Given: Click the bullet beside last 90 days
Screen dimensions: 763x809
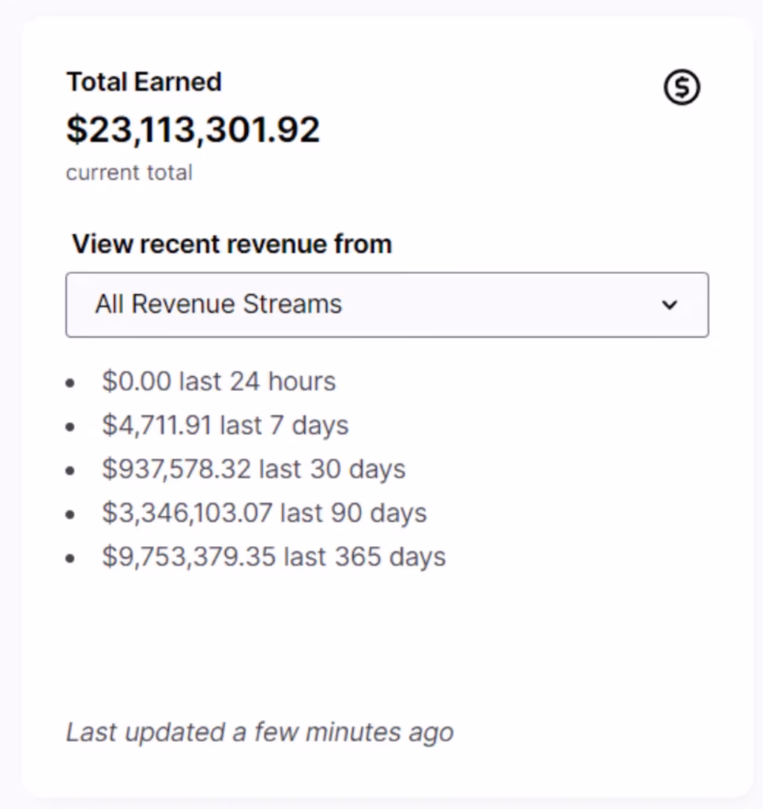Looking at the screenshot, I should 71,514.
